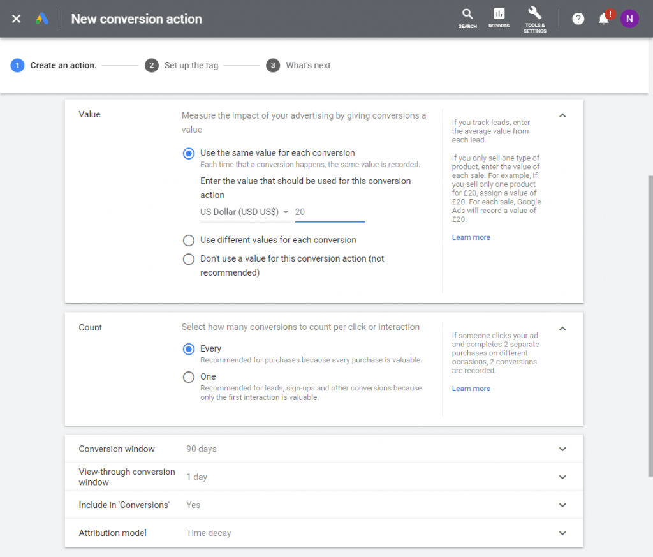Click the page vertical scrollbar
Viewport: 653px width, 557px height.
click(x=650, y=326)
